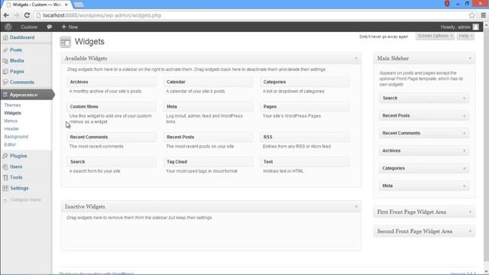
Task: Collapse the Available Widgets panel arrow
Action: 356,58
